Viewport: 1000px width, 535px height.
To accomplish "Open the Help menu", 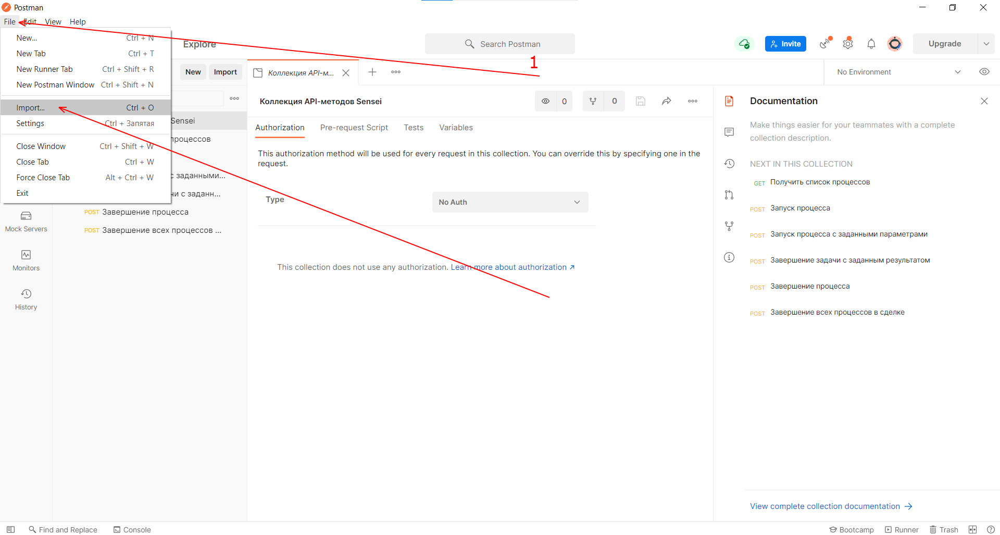I will point(78,21).
